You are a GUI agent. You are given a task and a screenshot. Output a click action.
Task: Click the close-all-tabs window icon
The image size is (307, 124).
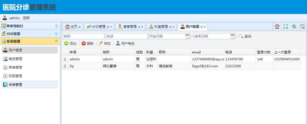point(302,26)
